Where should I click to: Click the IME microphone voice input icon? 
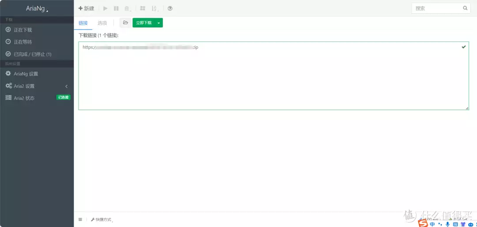[x=447, y=224]
